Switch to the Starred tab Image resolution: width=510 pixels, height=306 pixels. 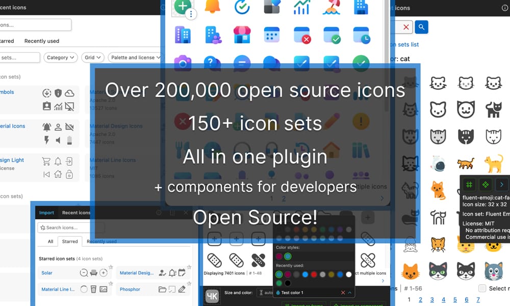click(70, 241)
